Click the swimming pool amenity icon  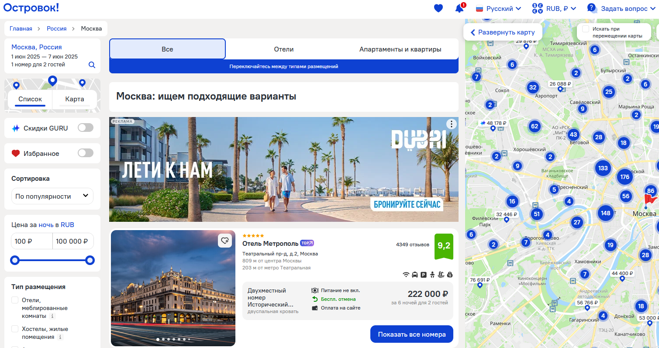[x=441, y=275]
